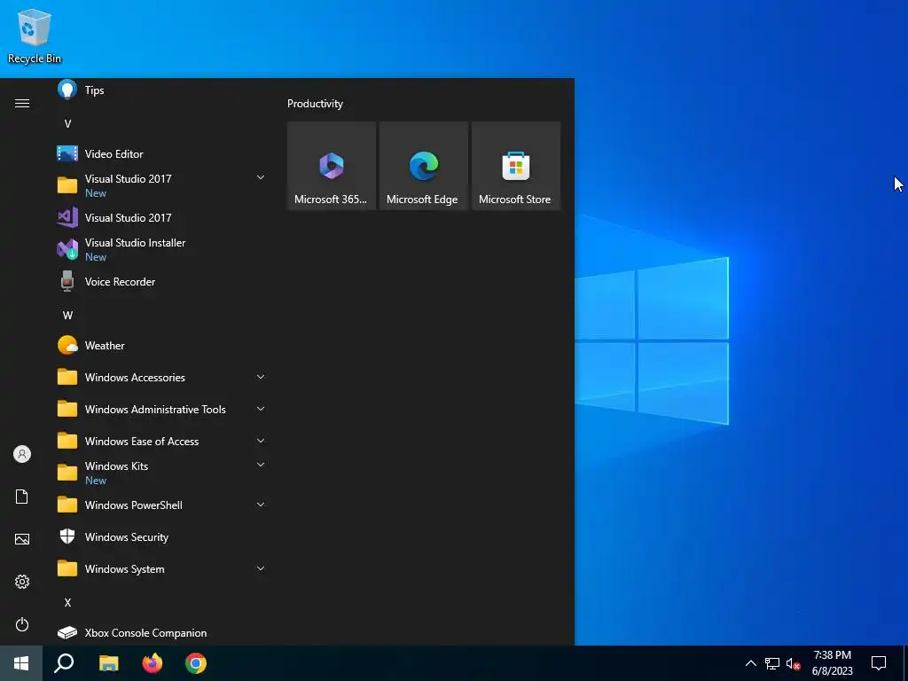Expand the Visual Studio 2017 folder chevron
The width and height of the screenshot is (908, 681).
pos(261,177)
